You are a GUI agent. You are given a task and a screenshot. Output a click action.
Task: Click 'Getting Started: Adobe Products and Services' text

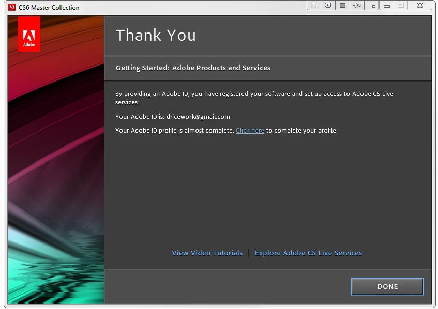[193, 68]
